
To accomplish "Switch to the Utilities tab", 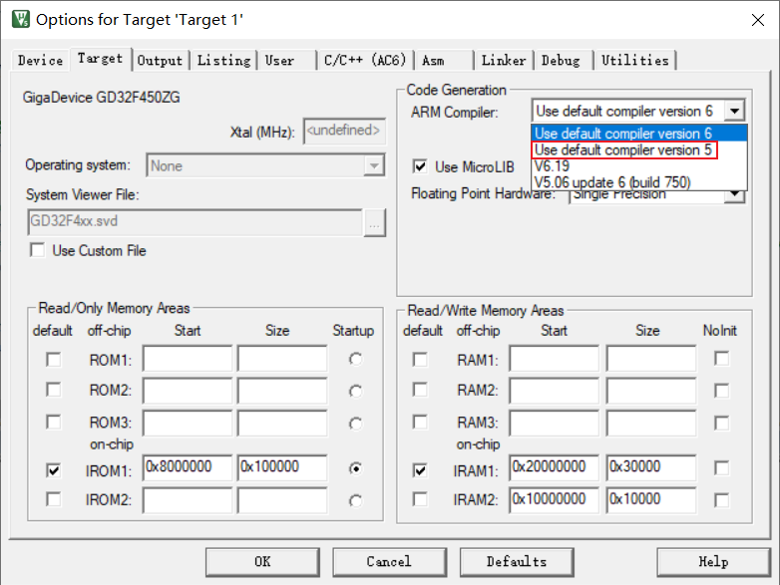I will pyautogui.click(x=635, y=61).
